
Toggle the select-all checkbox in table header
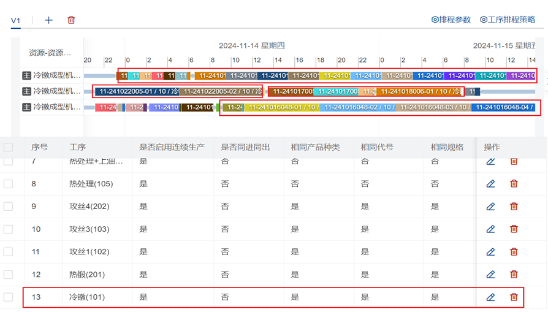(x=9, y=147)
